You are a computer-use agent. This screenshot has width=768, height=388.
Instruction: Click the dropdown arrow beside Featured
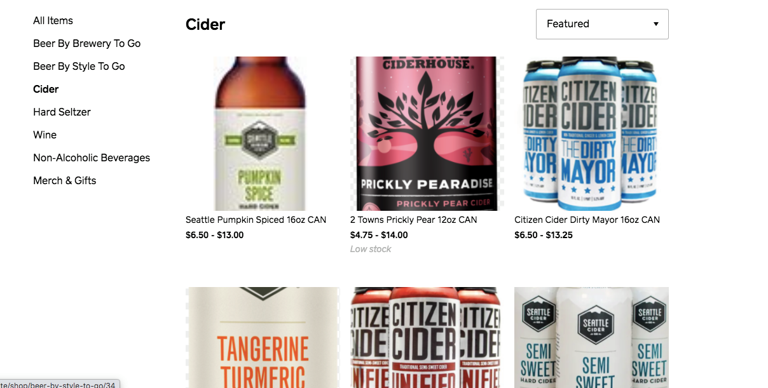656,24
